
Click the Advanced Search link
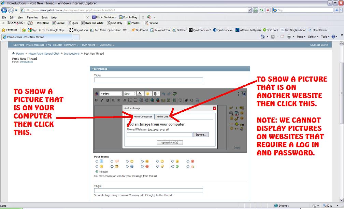point(318,45)
